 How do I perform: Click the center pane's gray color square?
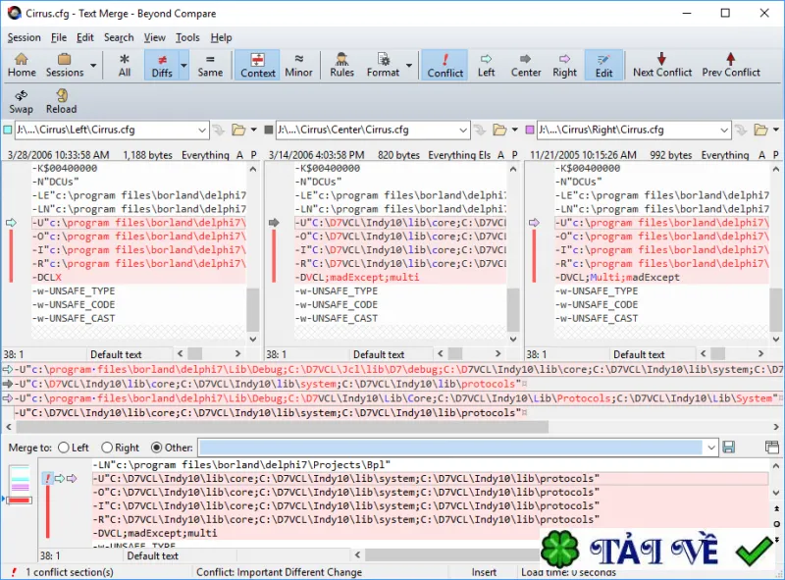coord(269,131)
